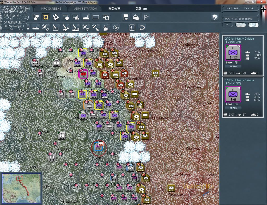Click the rectangle-with-fort toolbar icon
Screen dimensions: 267x205
click(106, 17)
